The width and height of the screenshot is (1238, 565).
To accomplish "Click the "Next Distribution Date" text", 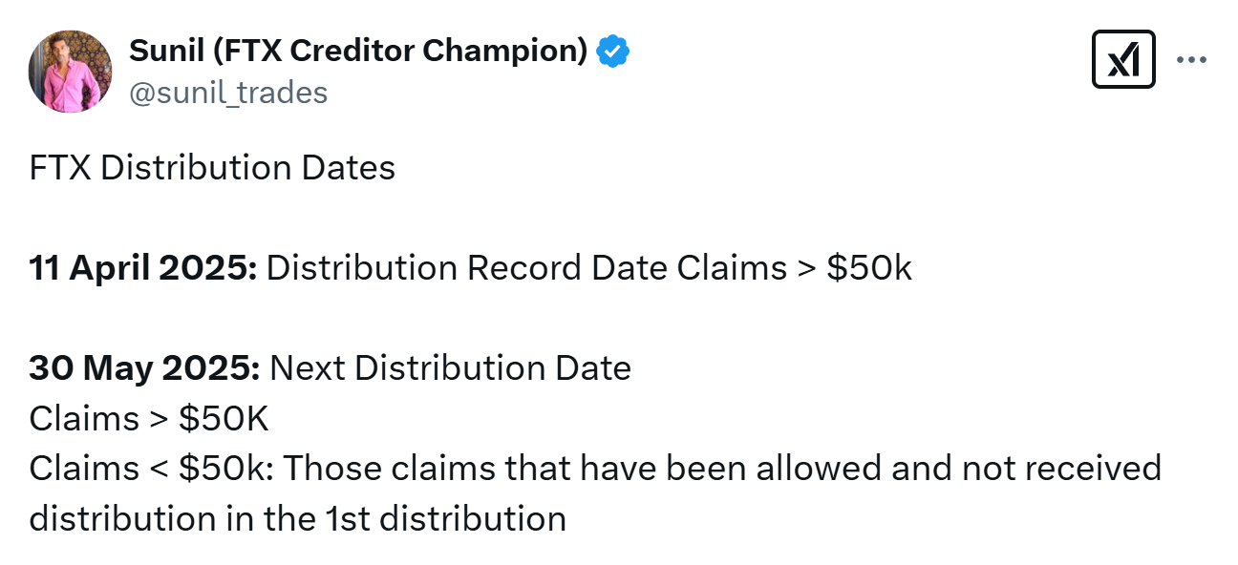I will (451, 368).
